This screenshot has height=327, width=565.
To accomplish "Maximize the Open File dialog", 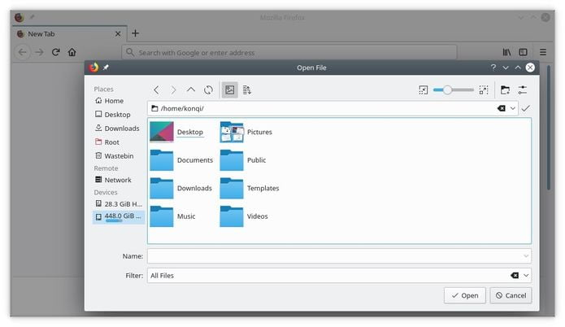I will pos(518,68).
